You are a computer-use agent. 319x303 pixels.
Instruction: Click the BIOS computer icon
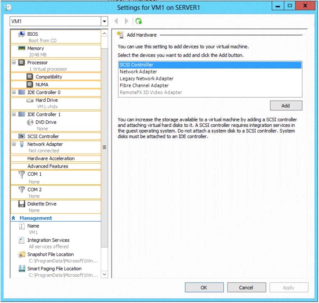pos(22,34)
